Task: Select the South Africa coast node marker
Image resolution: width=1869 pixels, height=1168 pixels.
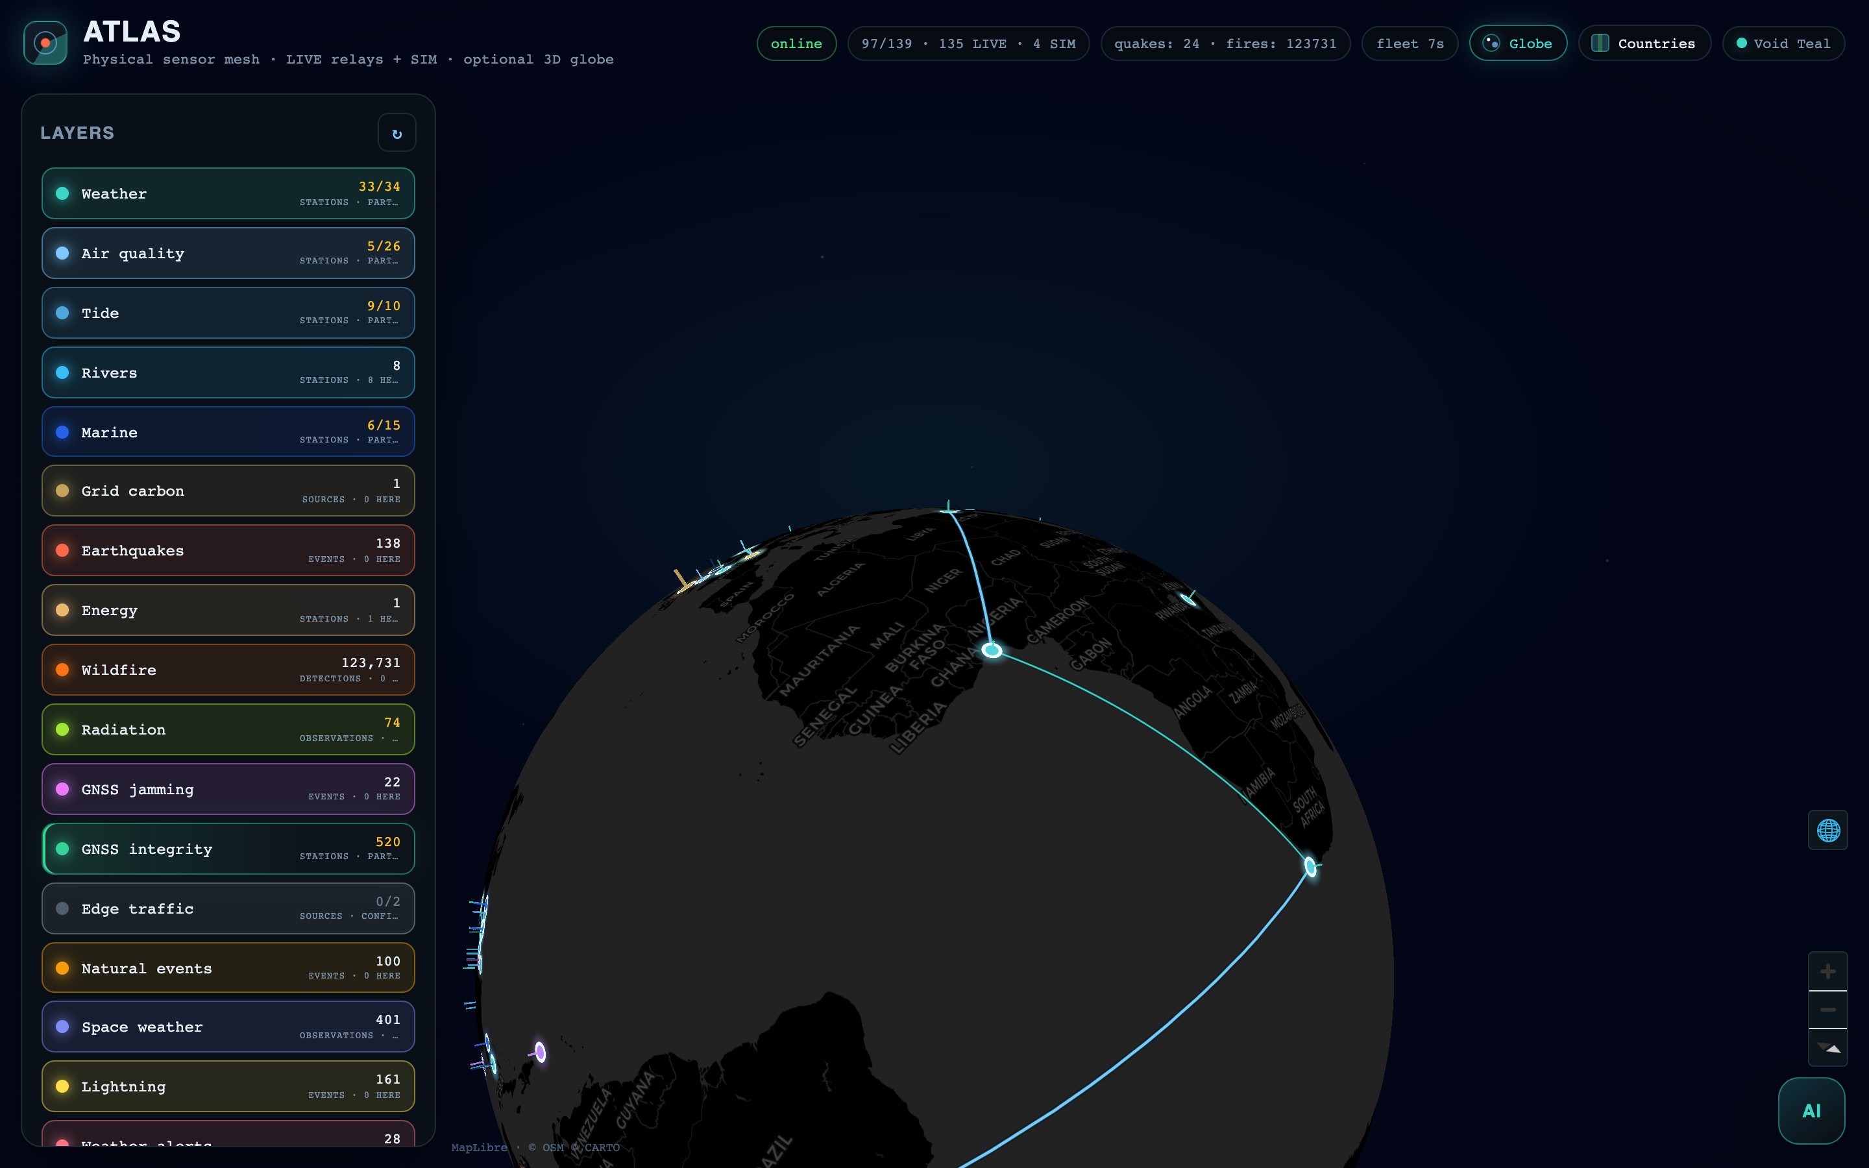Action: tap(1311, 867)
